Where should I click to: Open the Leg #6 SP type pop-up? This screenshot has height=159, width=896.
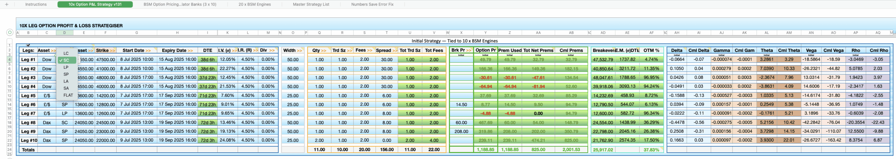pyautogui.click(x=64, y=104)
